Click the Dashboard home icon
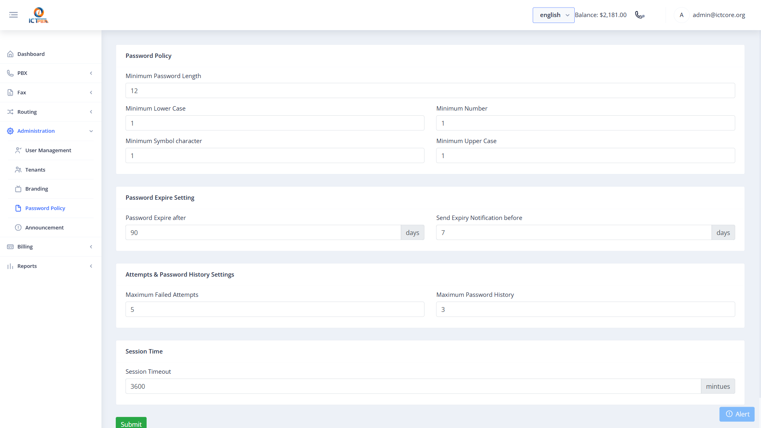The width and height of the screenshot is (761, 428). (10, 54)
